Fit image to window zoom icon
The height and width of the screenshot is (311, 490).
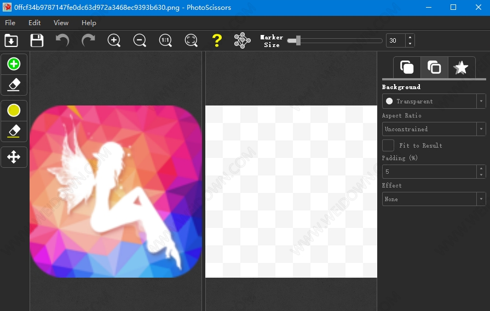(191, 40)
